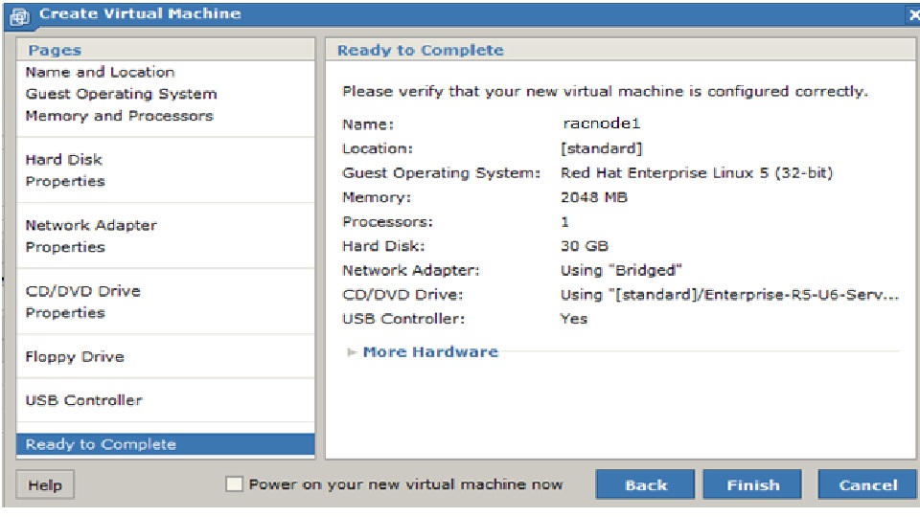Open the Help button
920x517 pixels.
44,485
